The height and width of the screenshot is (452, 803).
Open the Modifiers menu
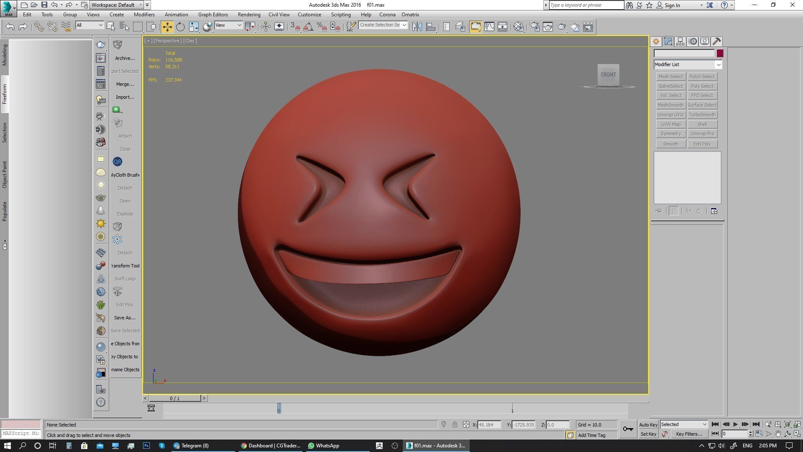click(144, 15)
